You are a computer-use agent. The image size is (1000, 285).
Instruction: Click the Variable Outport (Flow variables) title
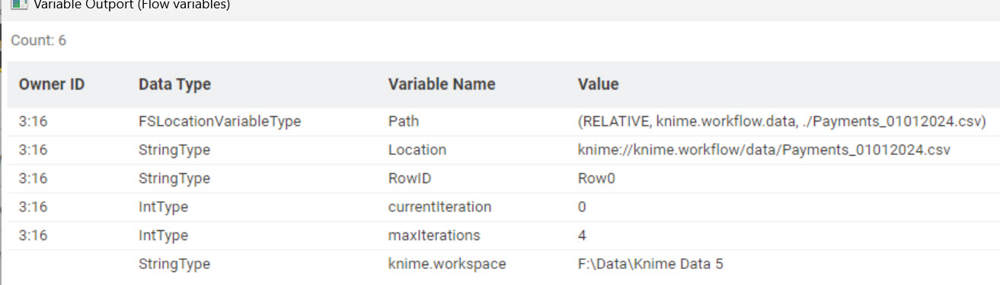pos(132,5)
